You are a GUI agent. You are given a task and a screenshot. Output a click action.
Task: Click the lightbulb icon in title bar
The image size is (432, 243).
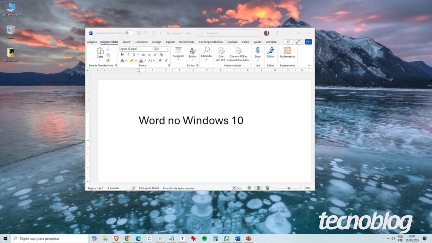[277, 33]
